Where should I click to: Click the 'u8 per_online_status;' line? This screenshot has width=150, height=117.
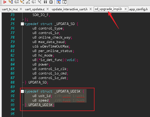coord(53,51)
